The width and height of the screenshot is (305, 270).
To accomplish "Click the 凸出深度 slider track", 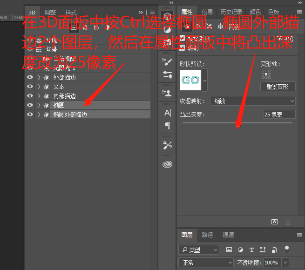I will tap(237, 123).
